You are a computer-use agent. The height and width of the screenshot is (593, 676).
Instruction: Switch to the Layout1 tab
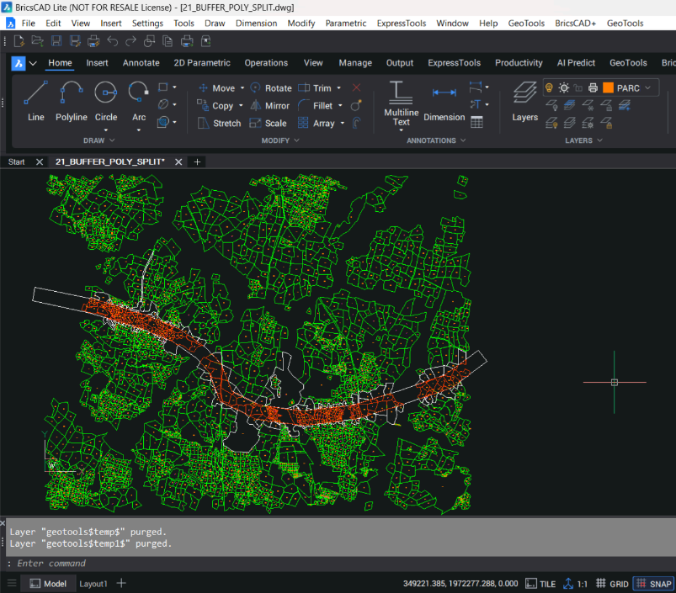click(93, 584)
